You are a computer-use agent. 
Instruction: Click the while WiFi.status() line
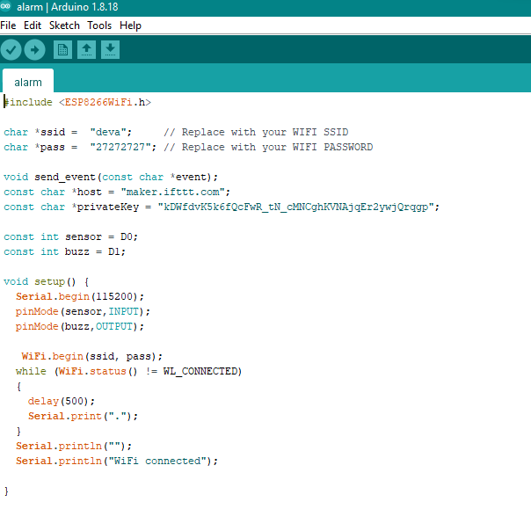[x=128, y=371]
